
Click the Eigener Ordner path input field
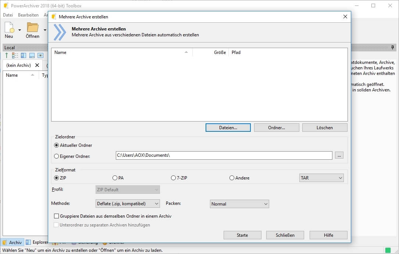(x=224, y=155)
